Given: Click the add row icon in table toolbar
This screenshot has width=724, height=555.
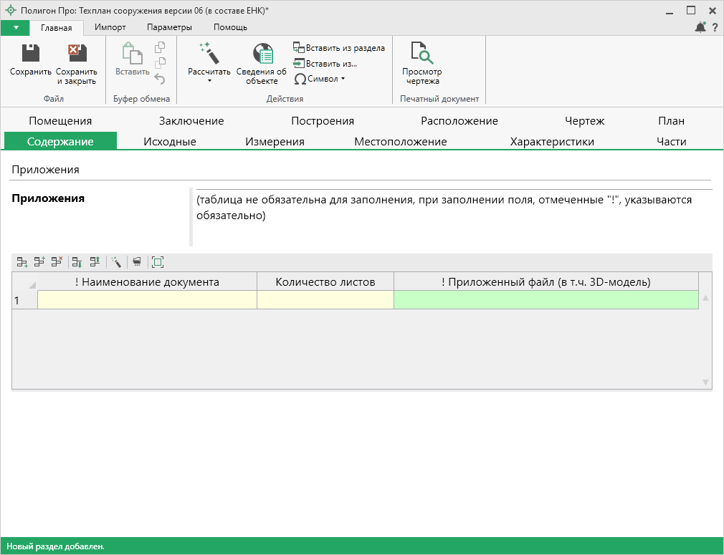Looking at the screenshot, I should 22,262.
